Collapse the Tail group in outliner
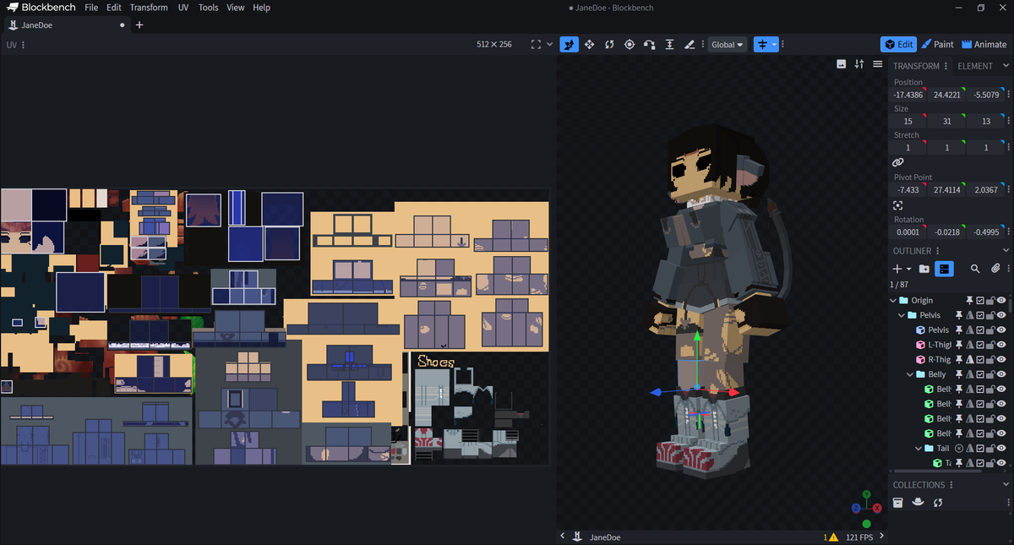 [919, 448]
